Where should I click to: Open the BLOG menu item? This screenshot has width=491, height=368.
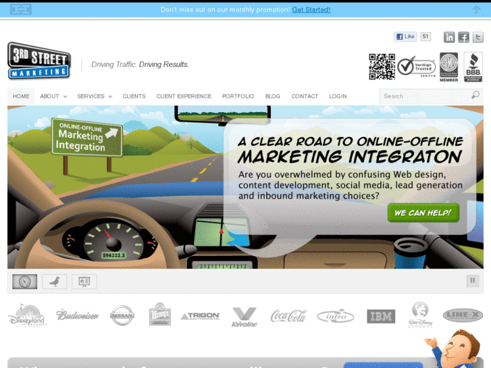(x=272, y=96)
